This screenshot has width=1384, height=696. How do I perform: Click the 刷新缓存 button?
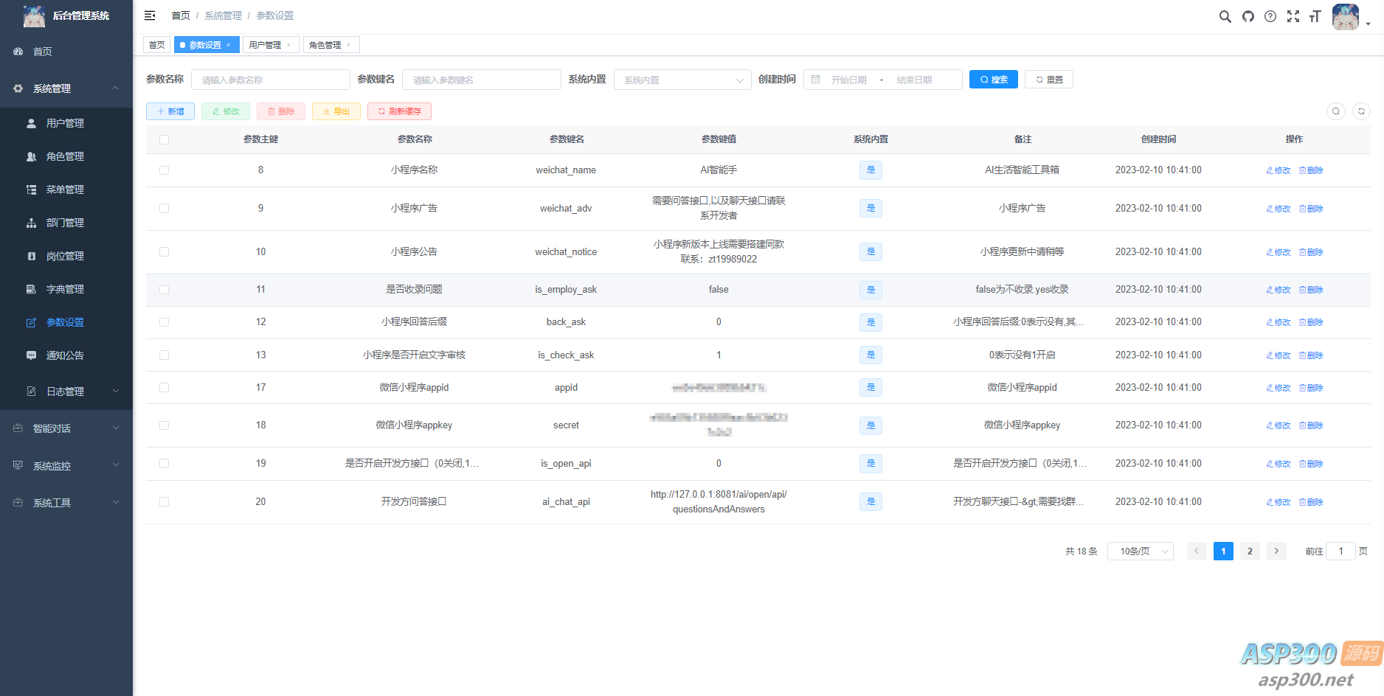pos(399,111)
